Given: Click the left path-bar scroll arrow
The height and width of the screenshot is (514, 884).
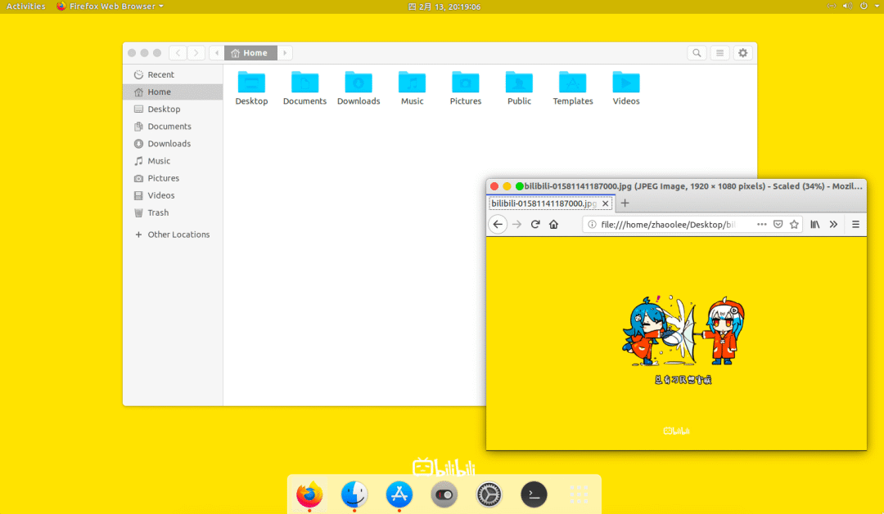Looking at the screenshot, I should coord(216,53).
